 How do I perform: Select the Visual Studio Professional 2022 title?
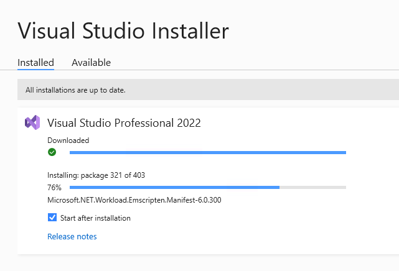[124, 123]
